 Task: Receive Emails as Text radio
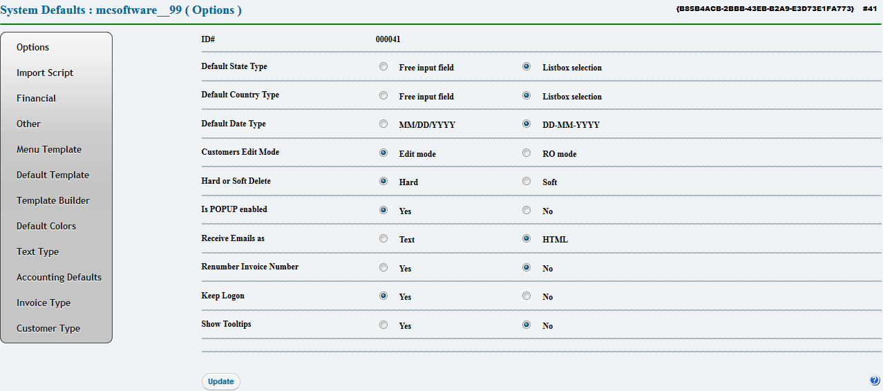click(x=383, y=238)
